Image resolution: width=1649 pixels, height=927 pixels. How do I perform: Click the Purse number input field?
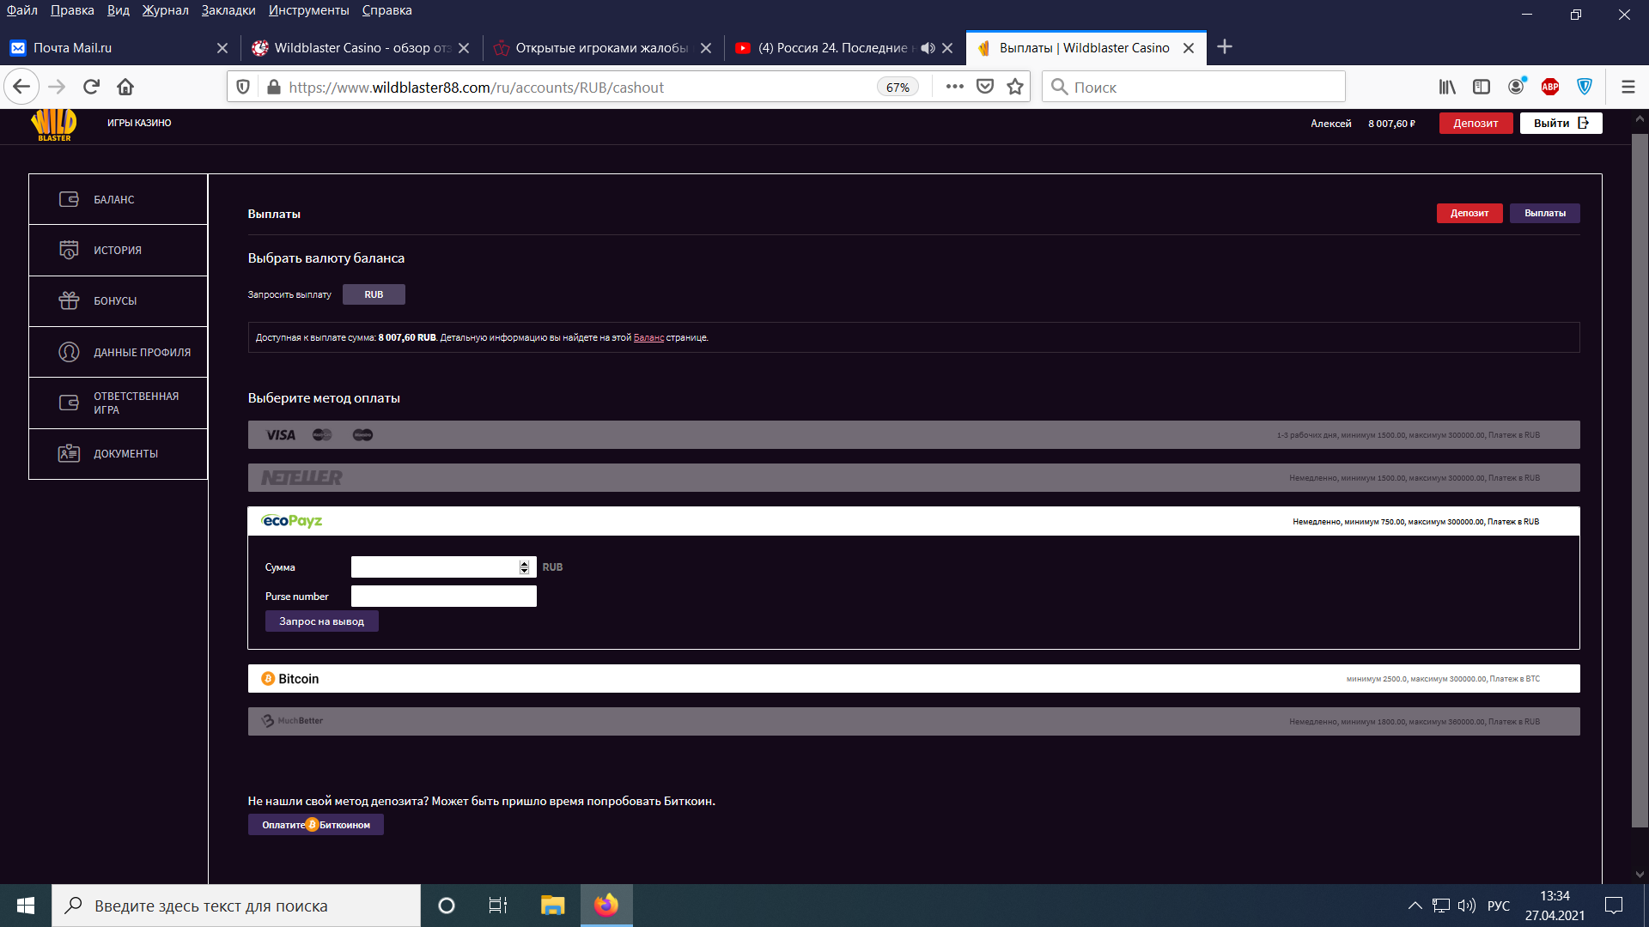[444, 597]
